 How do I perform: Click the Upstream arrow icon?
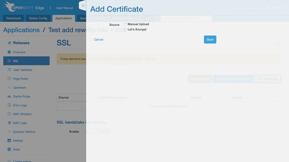(9, 87)
